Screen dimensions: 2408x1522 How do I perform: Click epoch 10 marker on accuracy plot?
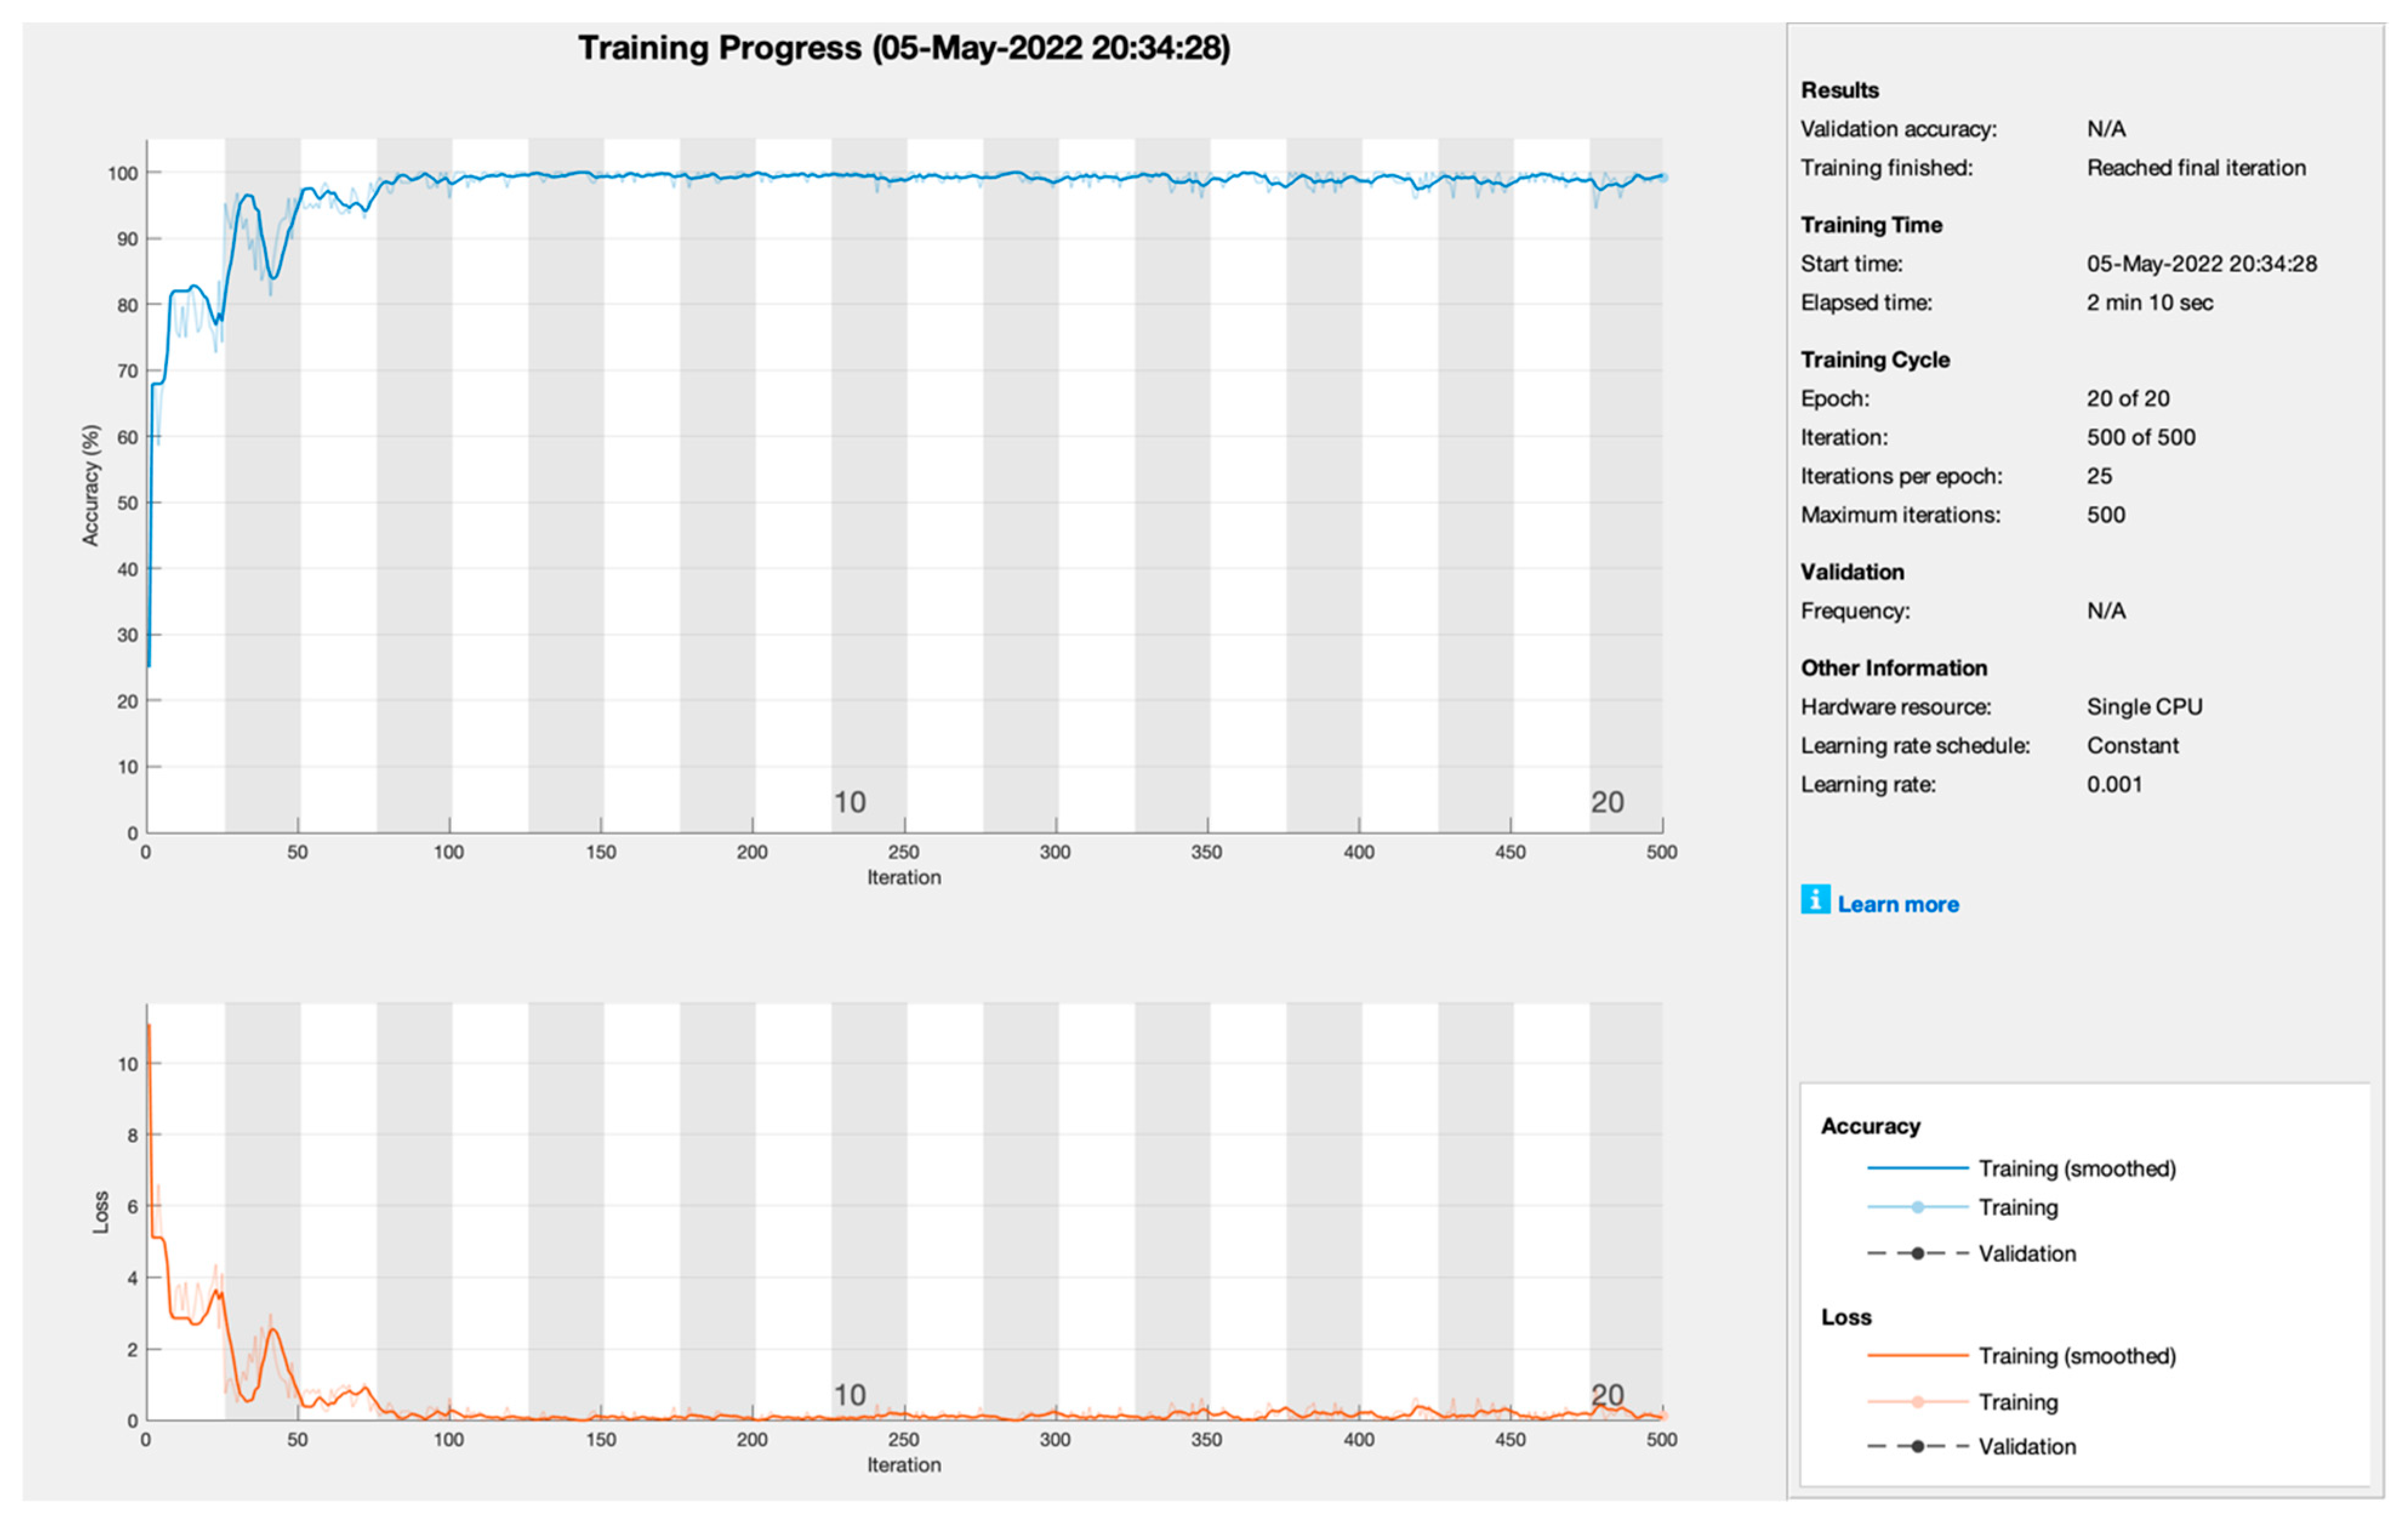pyautogui.click(x=849, y=802)
